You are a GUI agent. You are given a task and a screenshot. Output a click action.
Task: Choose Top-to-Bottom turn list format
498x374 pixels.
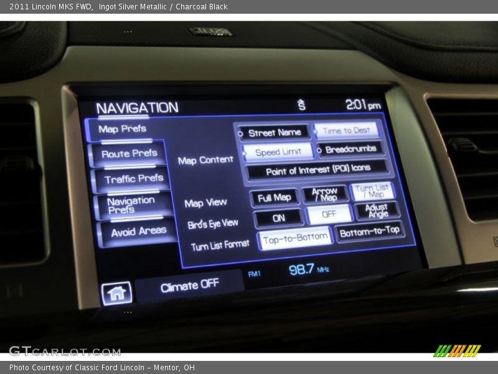point(295,239)
